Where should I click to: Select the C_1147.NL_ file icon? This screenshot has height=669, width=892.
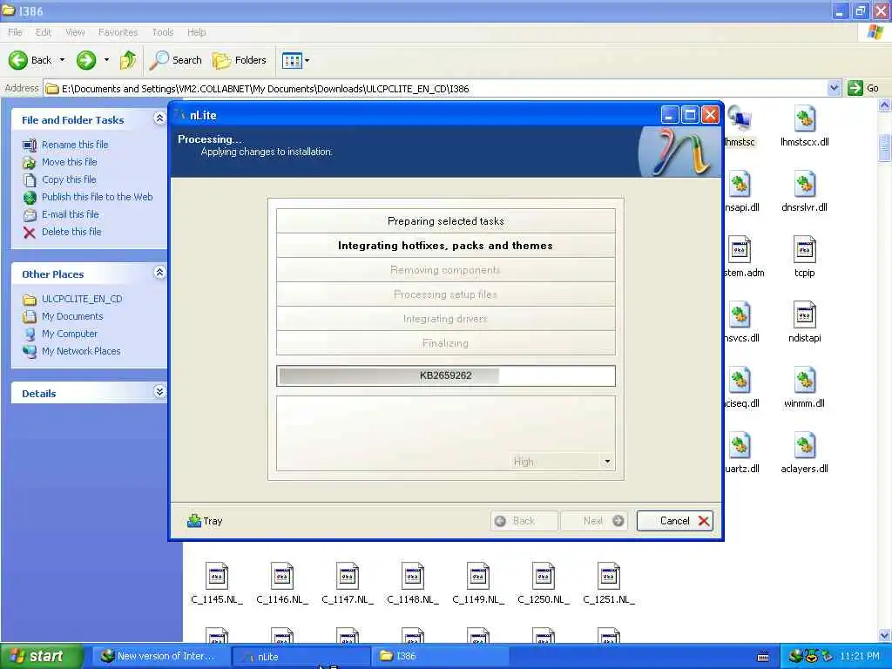click(x=348, y=577)
